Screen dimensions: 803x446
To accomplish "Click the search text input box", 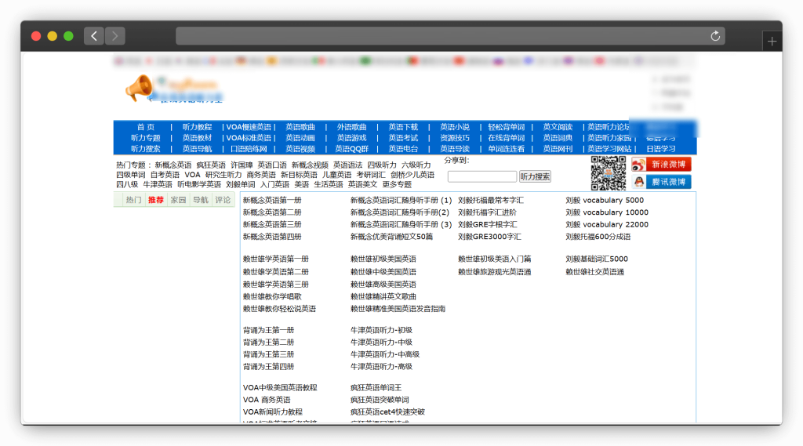I will (x=481, y=176).
